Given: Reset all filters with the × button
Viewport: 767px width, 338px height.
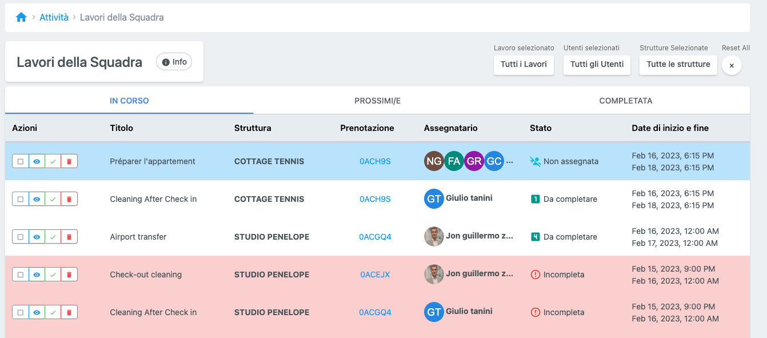Looking at the screenshot, I should (x=732, y=65).
